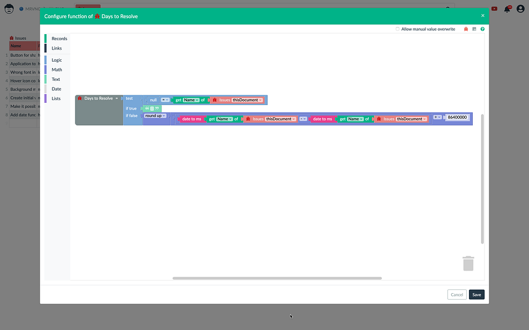Open the division operator dropdown before 86400000
Image resolution: width=529 pixels, height=330 pixels.
click(437, 117)
